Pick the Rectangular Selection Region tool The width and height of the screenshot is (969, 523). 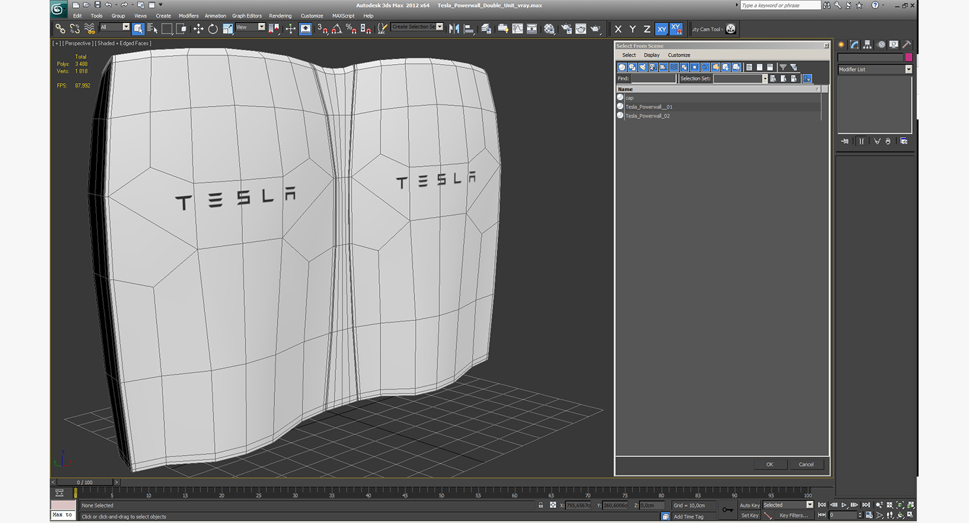[x=167, y=29]
